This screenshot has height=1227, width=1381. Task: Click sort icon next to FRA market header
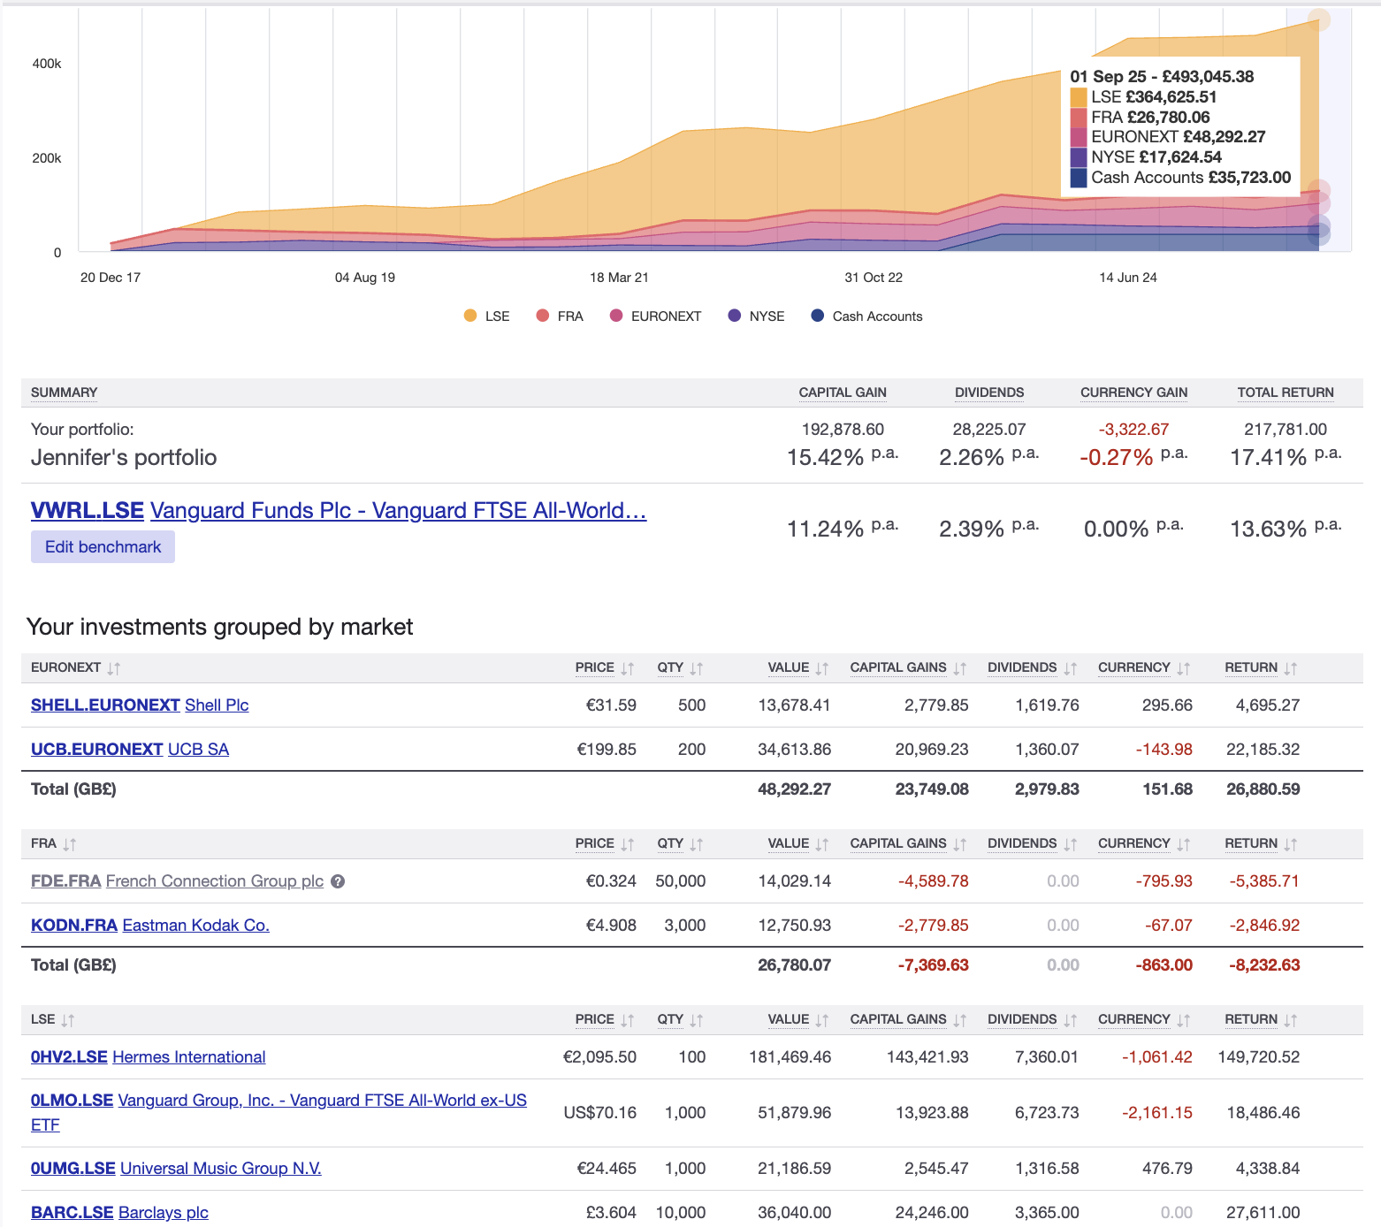(70, 844)
